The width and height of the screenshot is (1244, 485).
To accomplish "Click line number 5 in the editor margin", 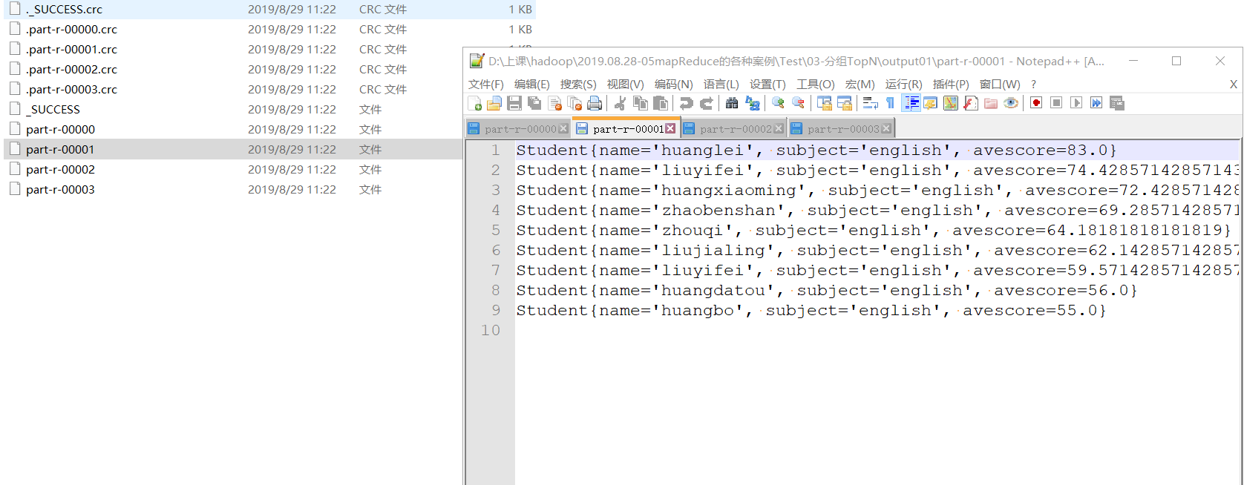I will [x=496, y=230].
